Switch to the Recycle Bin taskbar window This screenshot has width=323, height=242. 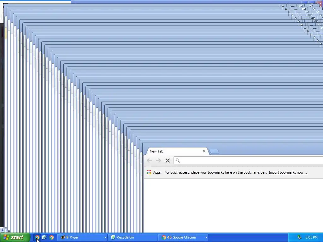point(133,237)
